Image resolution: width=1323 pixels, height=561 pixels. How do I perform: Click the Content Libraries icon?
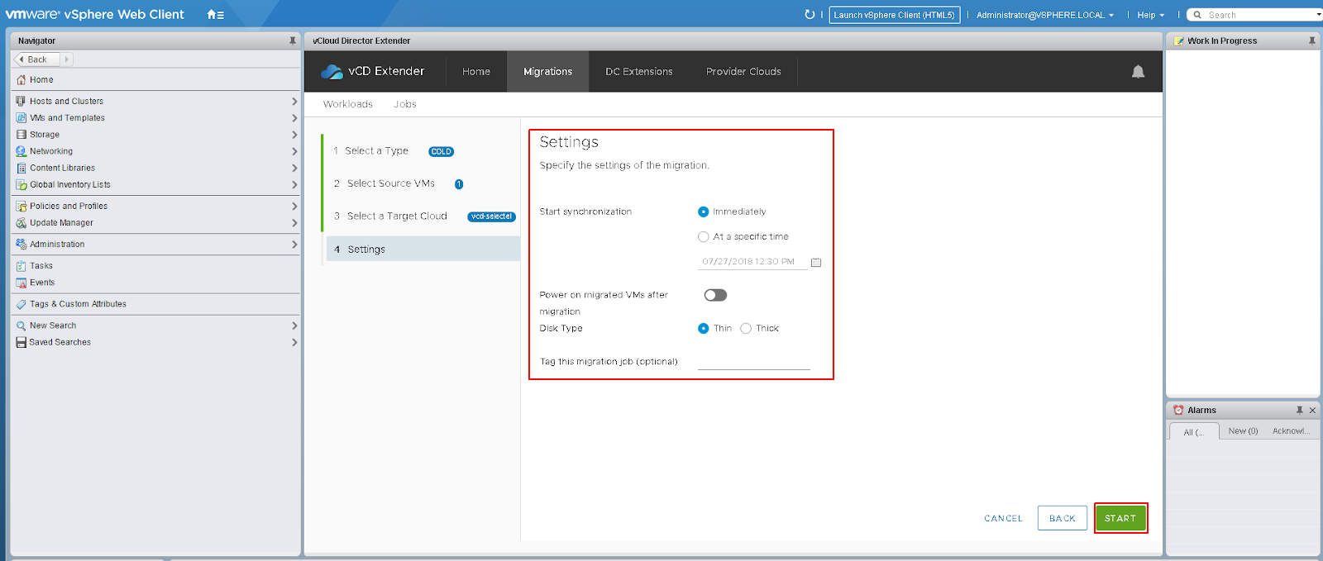pyautogui.click(x=21, y=168)
